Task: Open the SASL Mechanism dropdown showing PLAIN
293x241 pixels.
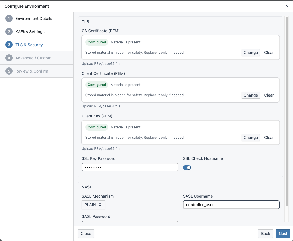Action: [x=93, y=205]
